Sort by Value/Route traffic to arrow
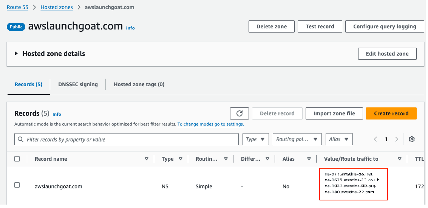Screen dimensions: 428x208 pyautogui.click(x=400, y=159)
